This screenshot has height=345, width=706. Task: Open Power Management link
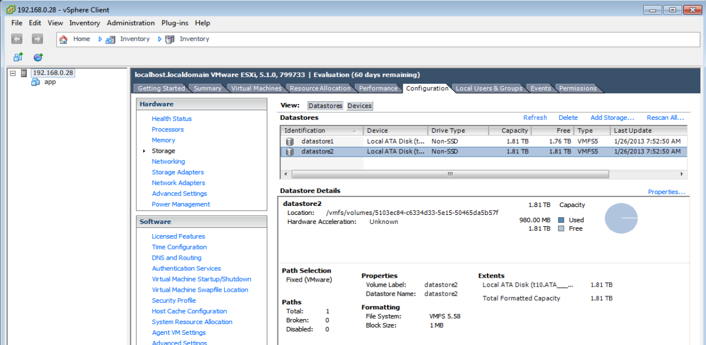click(x=181, y=205)
